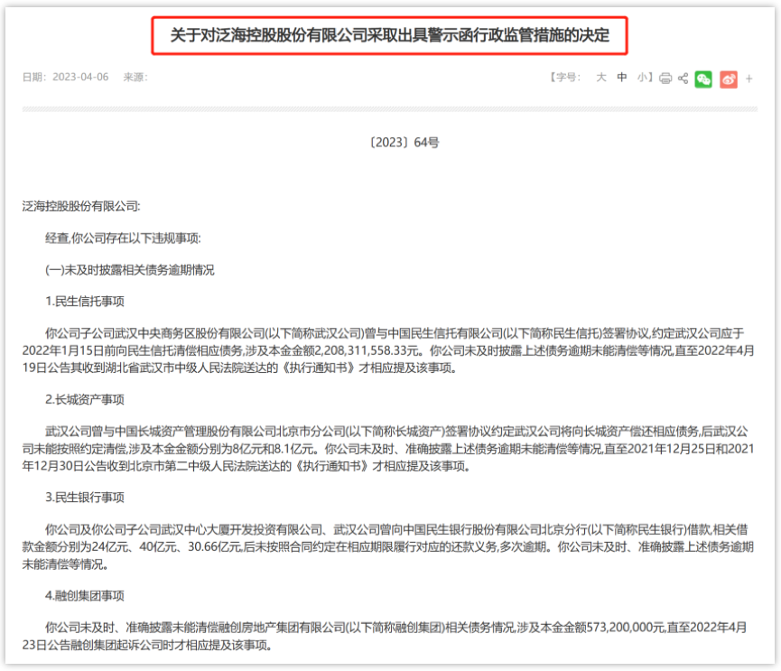Click line 经查,你公司存在以下违规事项

click(123, 238)
